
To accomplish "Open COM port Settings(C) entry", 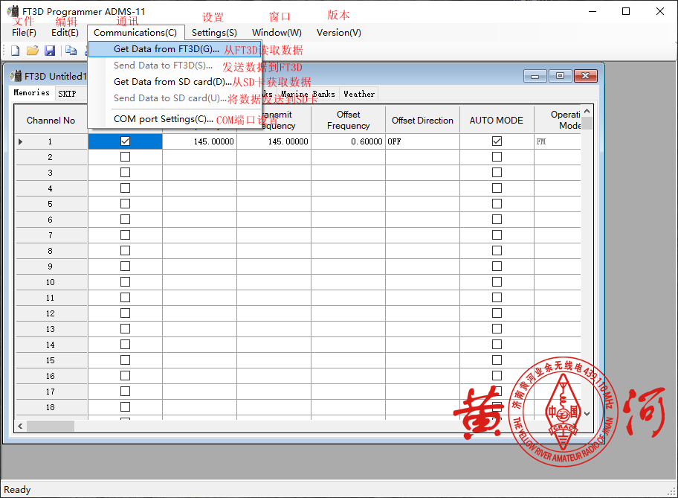I will point(164,119).
